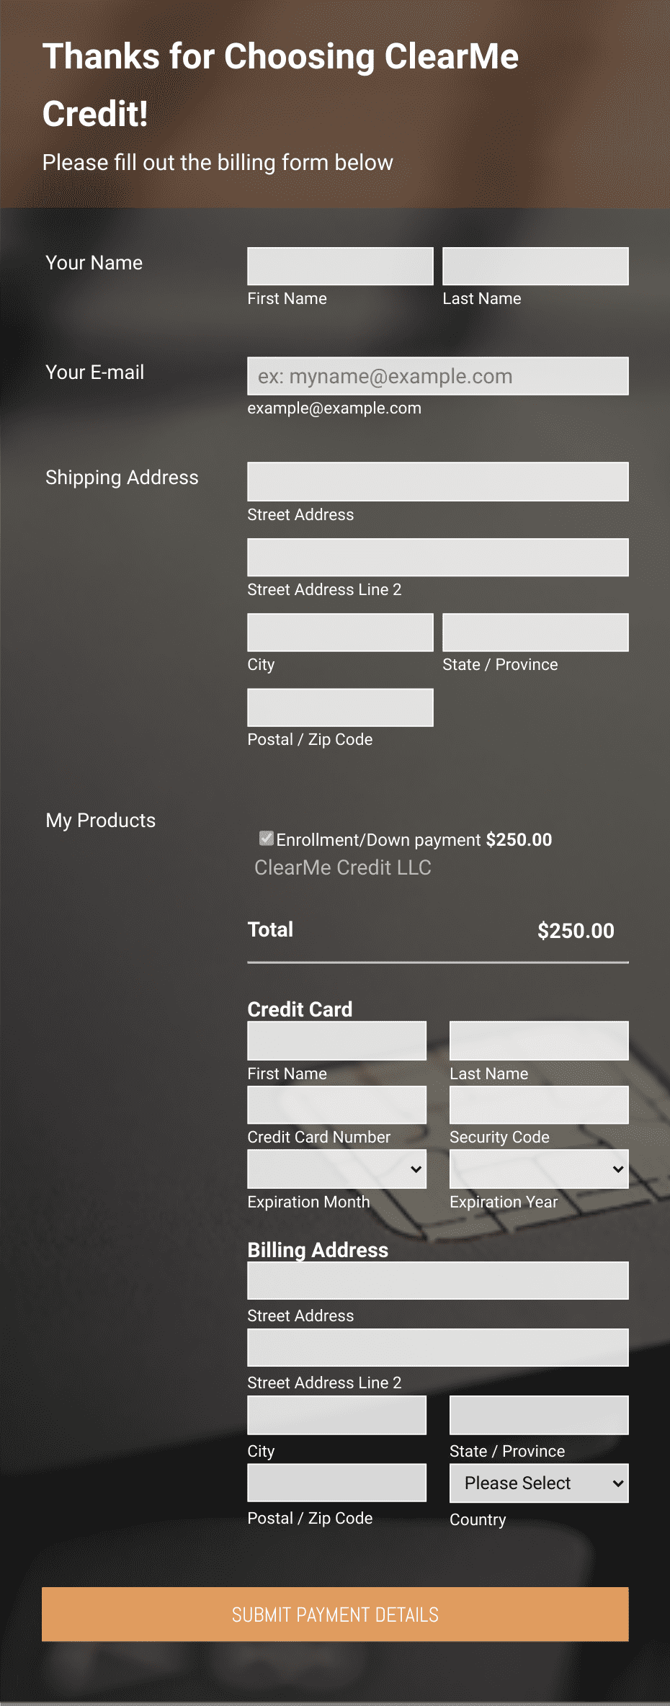Viewport: 670px width, 1706px height.
Task: Select Shipping State / Province input
Action: click(535, 633)
